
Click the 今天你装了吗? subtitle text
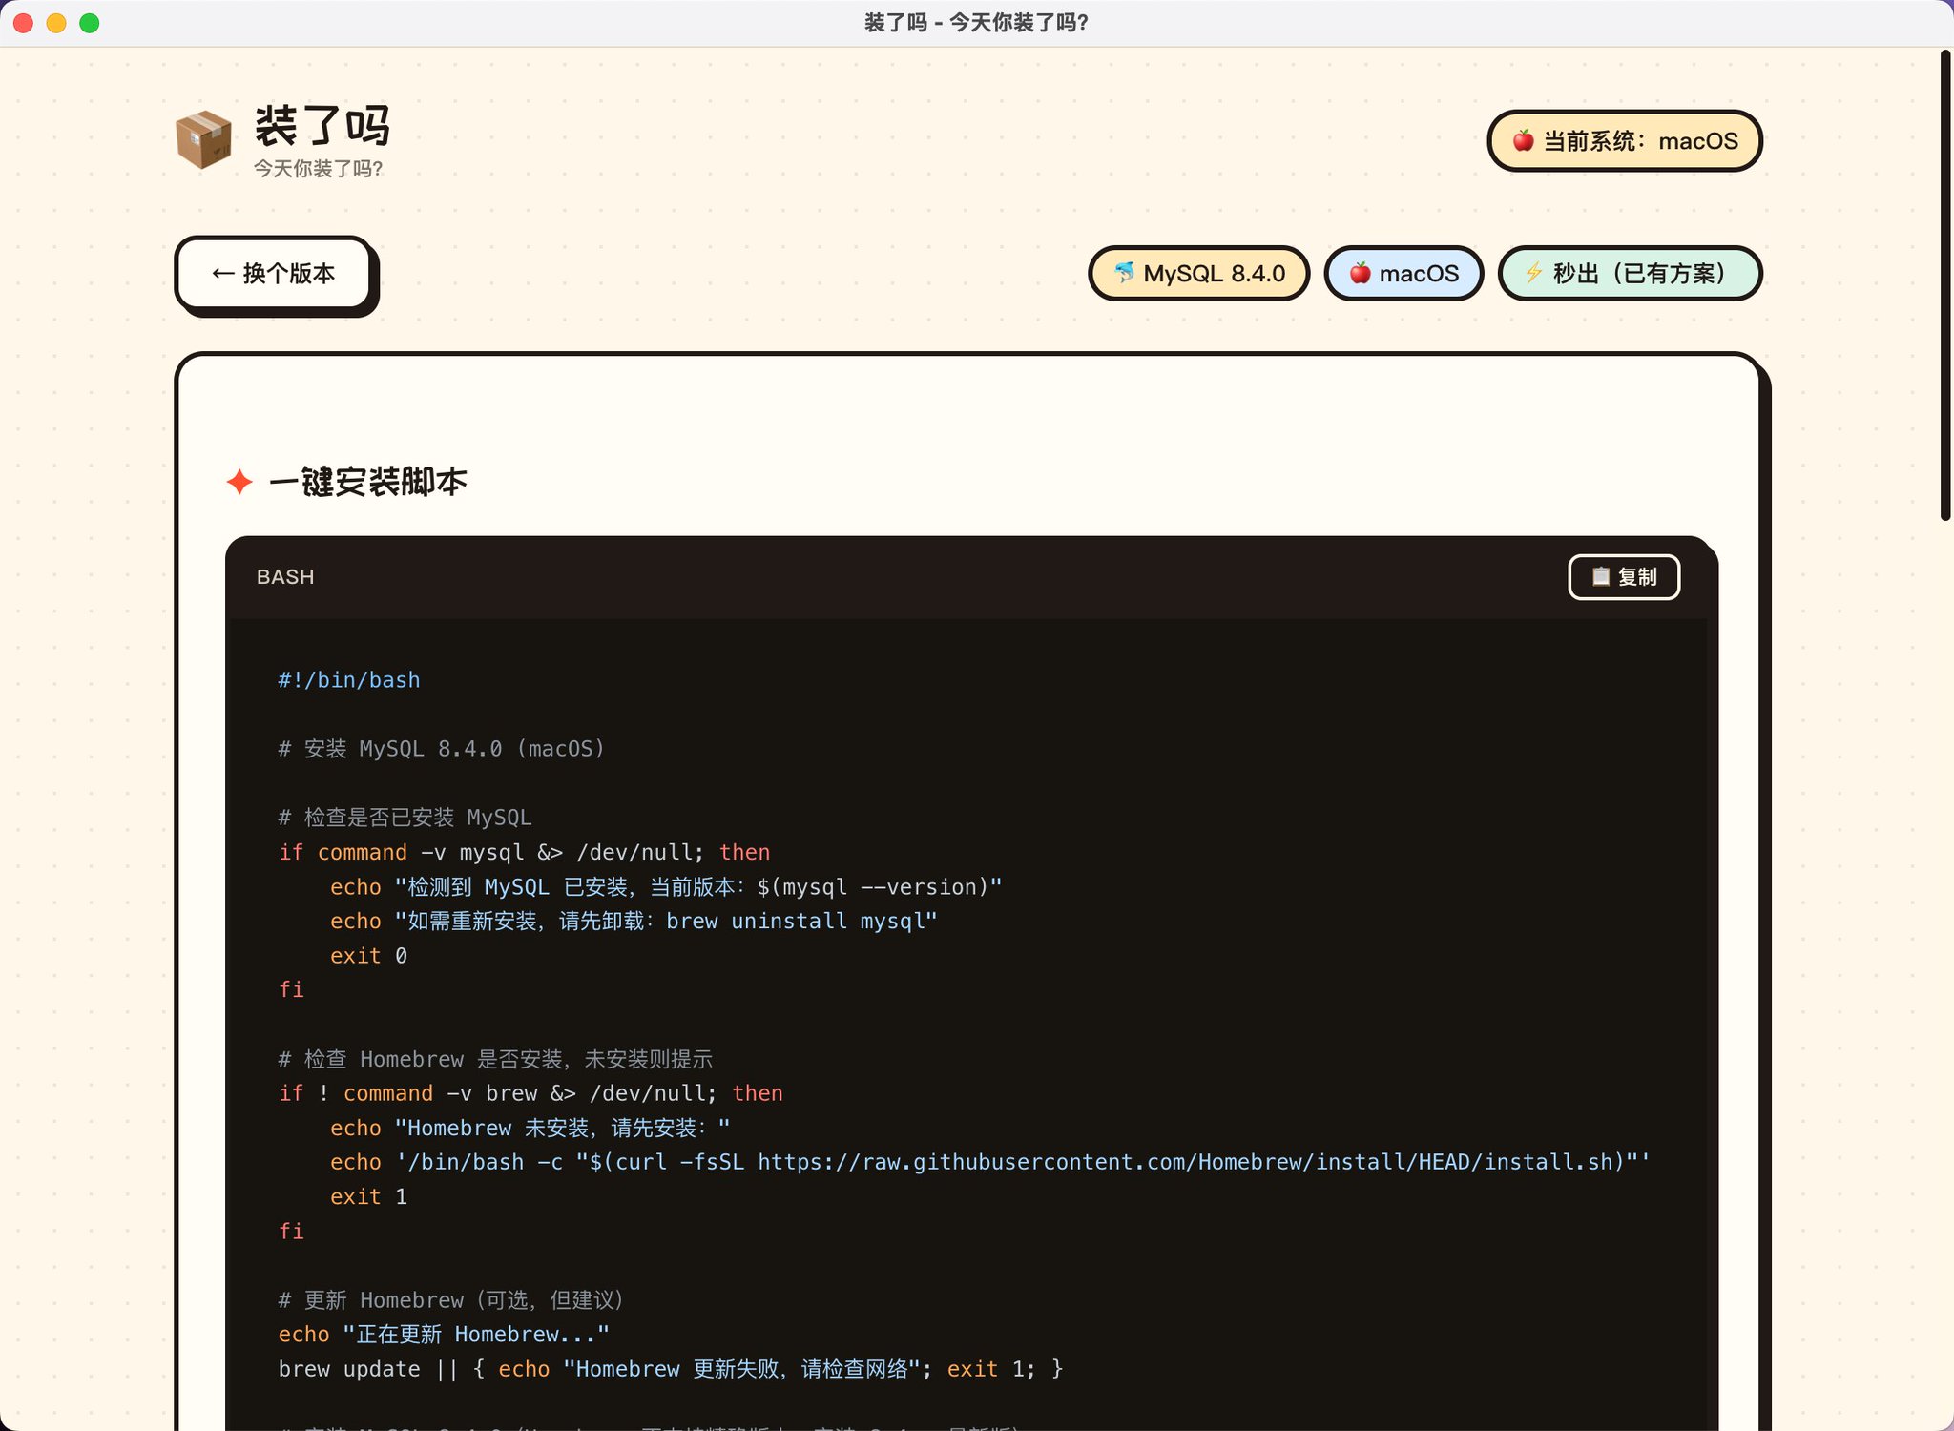click(318, 169)
